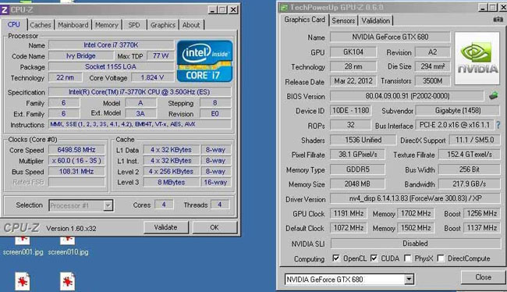Image resolution: width=507 pixels, height=292 pixels.
Task: Click the NVIDIA SLI Disabled field
Action: tap(415, 244)
